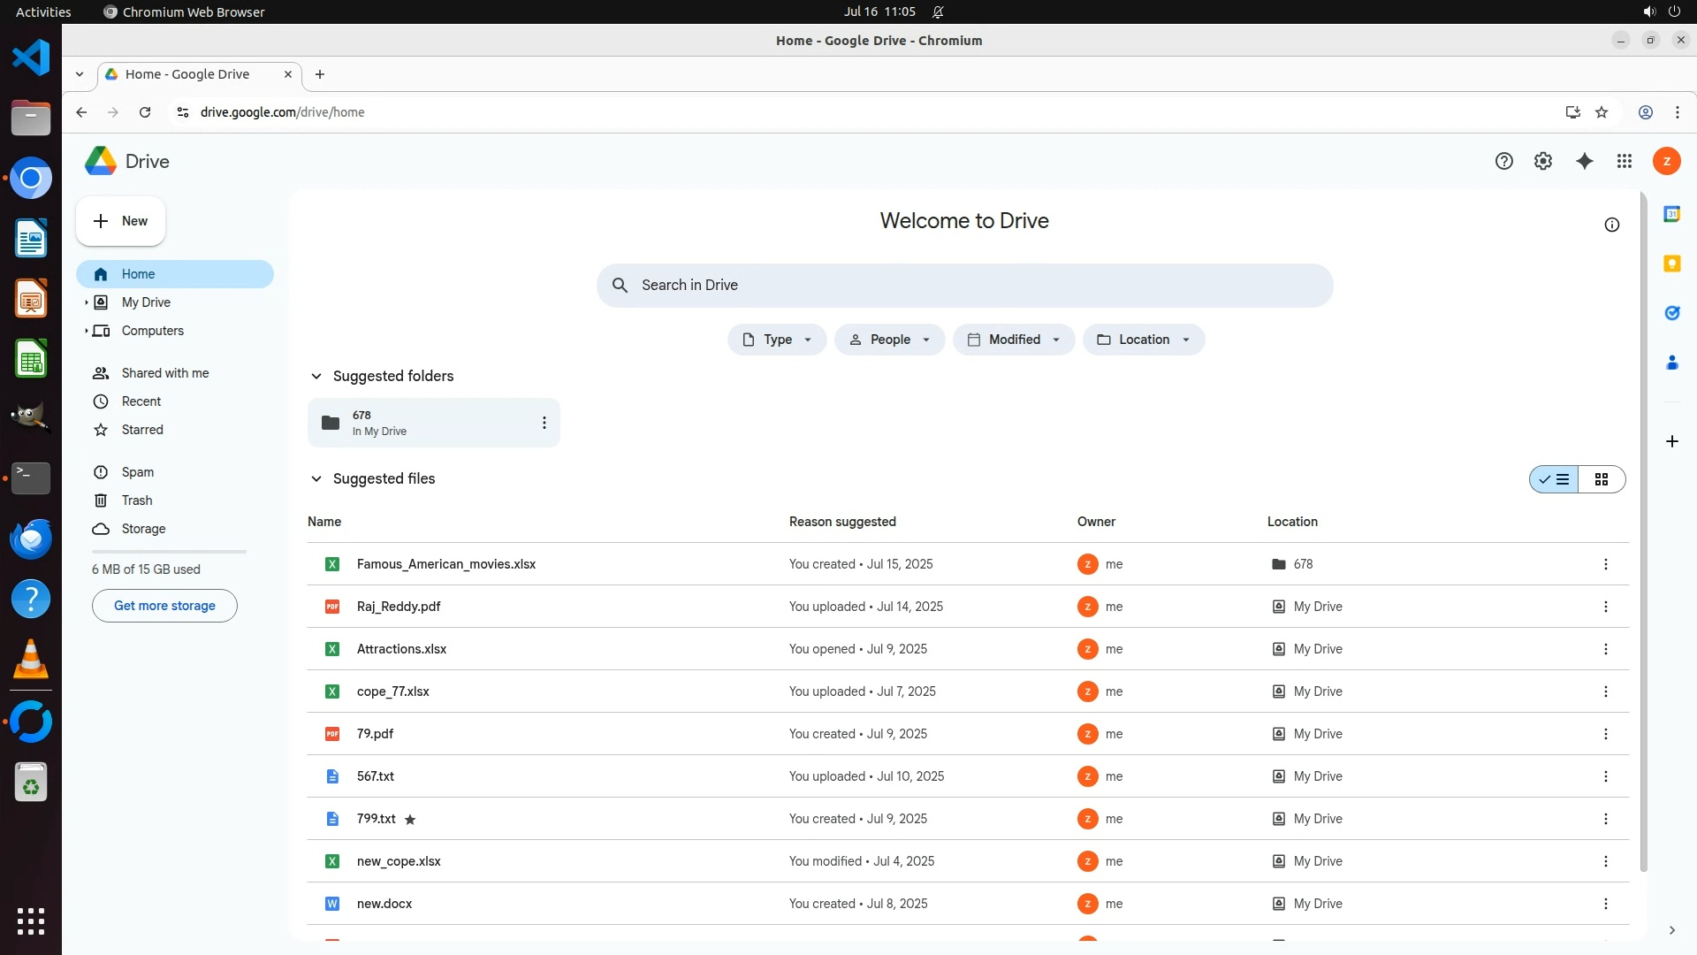Switch to the list layout view
The width and height of the screenshot is (1697, 955).
pyautogui.click(x=1555, y=479)
